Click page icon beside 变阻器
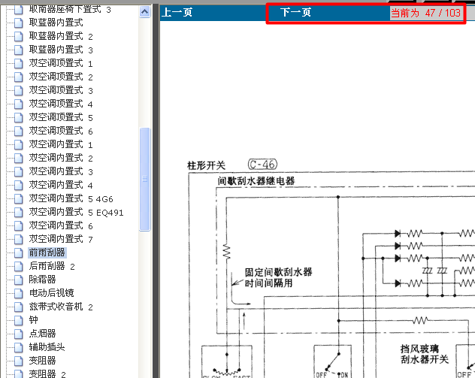Image resolution: width=475 pixels, height=378 pixels. [19, 361]
